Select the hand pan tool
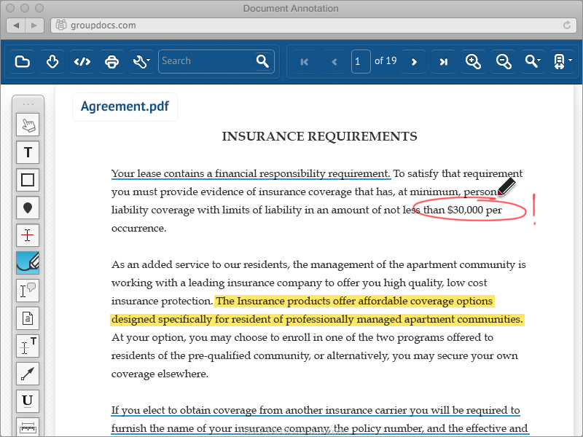Screen dimensions: 583x437 [28, 125]
